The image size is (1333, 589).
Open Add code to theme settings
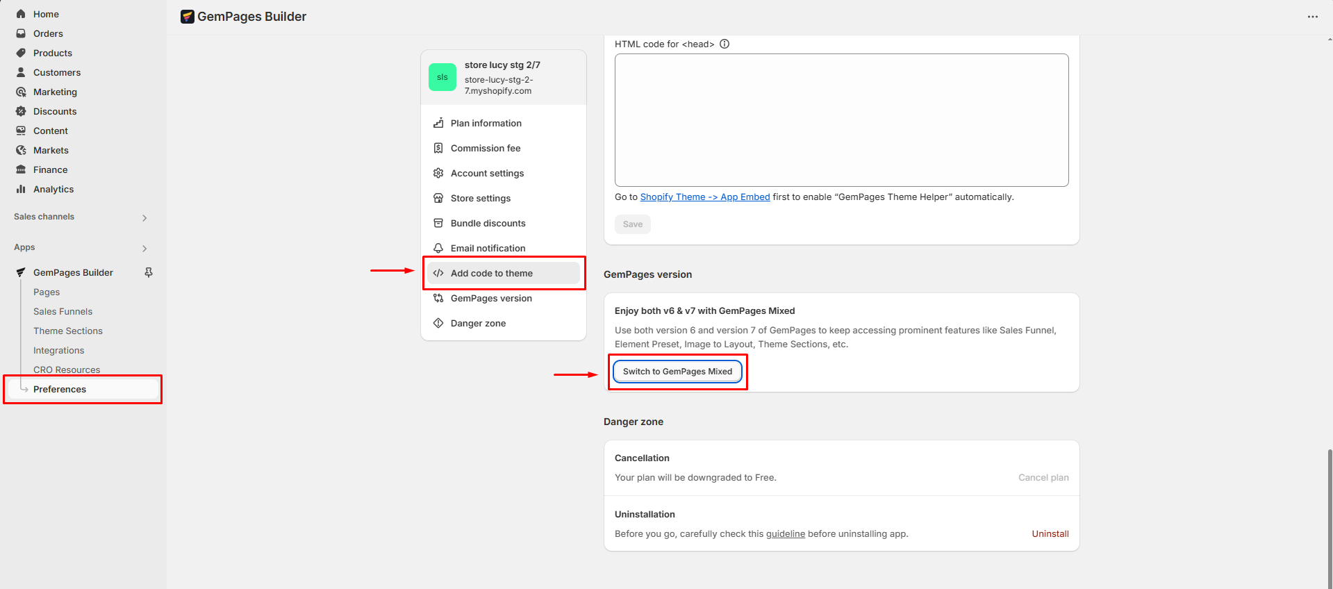pos(492,273)
